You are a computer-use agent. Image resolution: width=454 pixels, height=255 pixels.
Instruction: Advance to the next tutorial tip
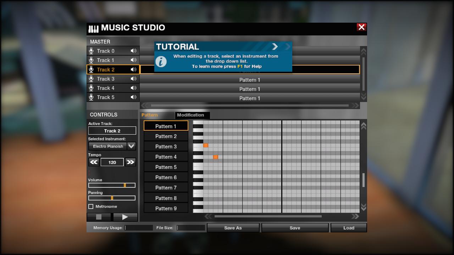coord(275,46)
